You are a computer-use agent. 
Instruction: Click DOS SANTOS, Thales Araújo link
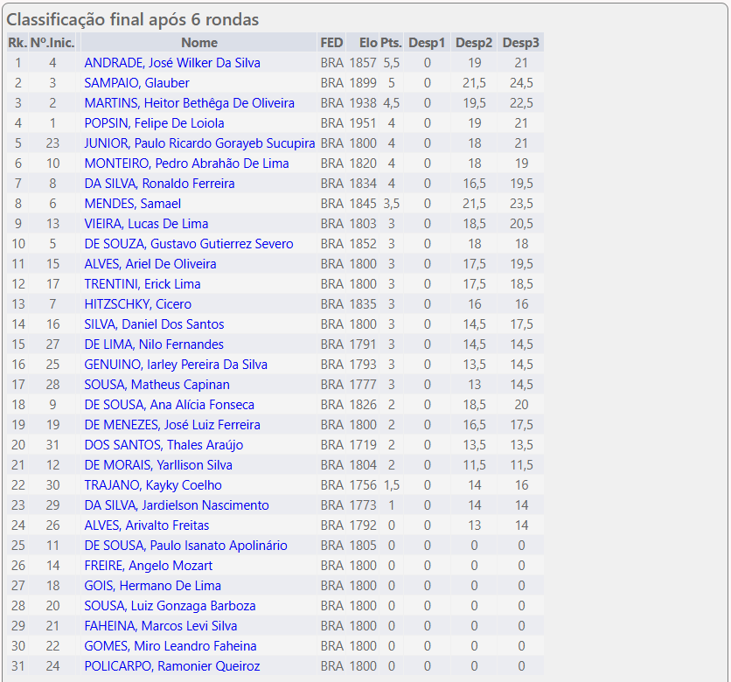164,445
